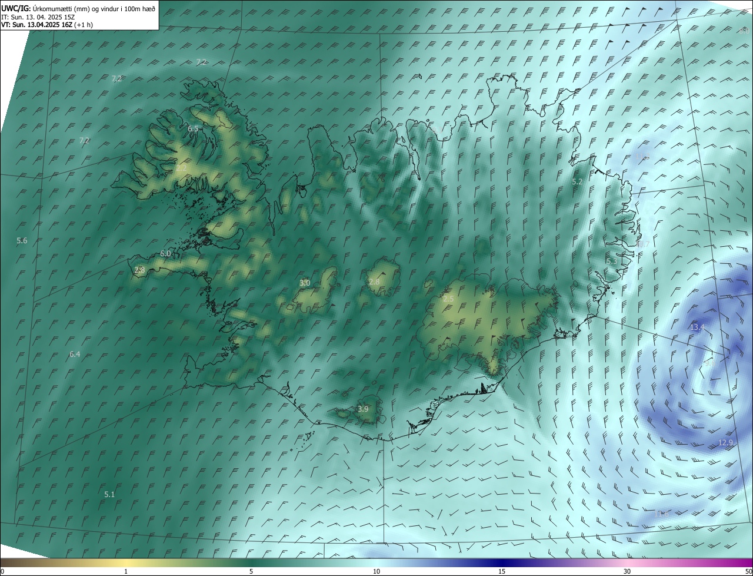This screenshot has width=753, height=576.
Task: Click the colorbar tick label 15
Action: (502, 571)
